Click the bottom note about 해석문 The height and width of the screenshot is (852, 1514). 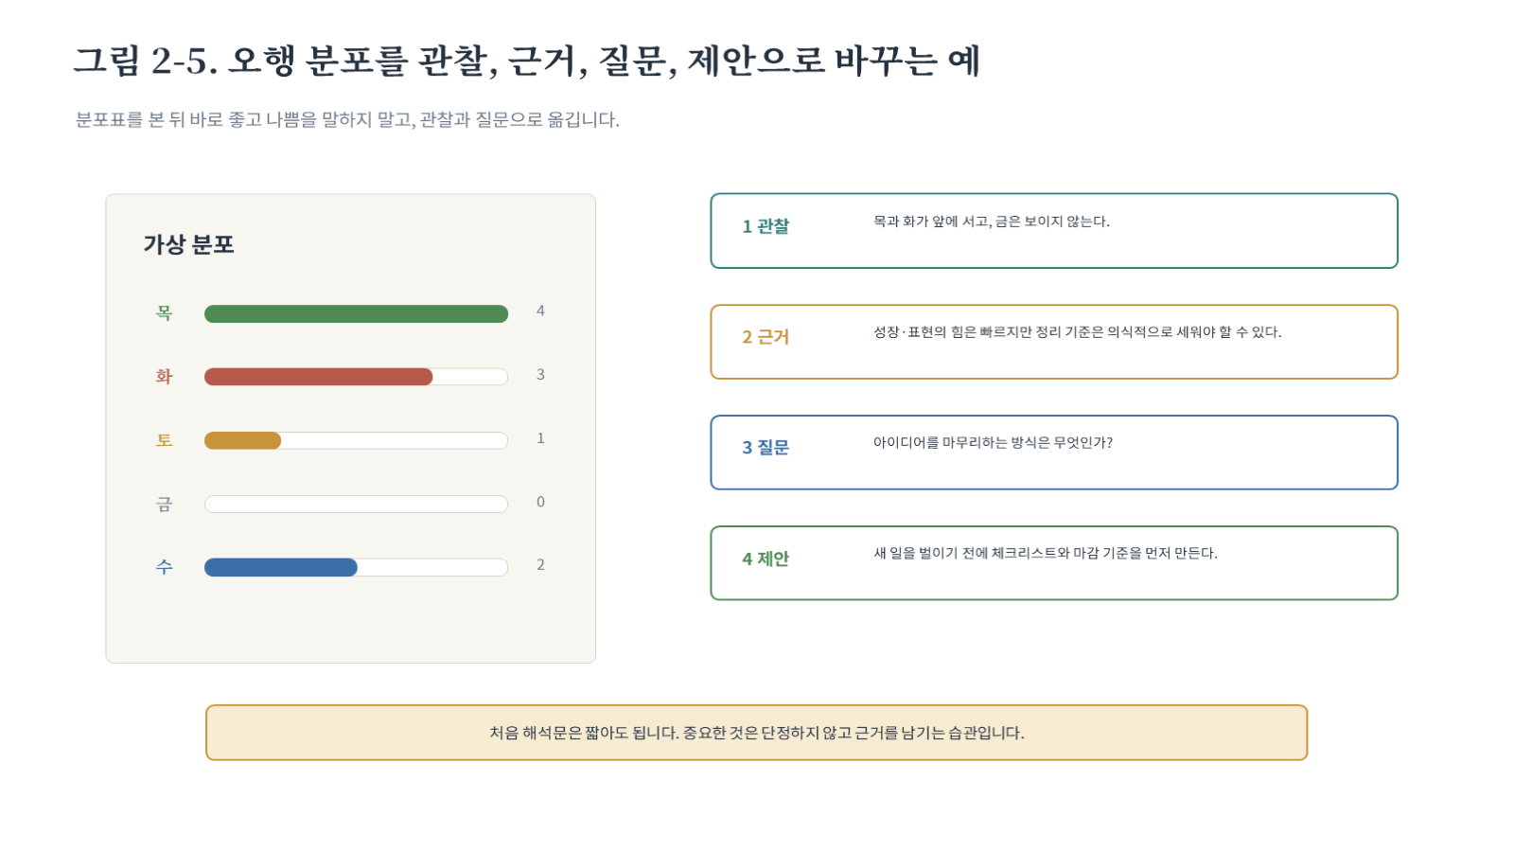[x=756, y=733]
